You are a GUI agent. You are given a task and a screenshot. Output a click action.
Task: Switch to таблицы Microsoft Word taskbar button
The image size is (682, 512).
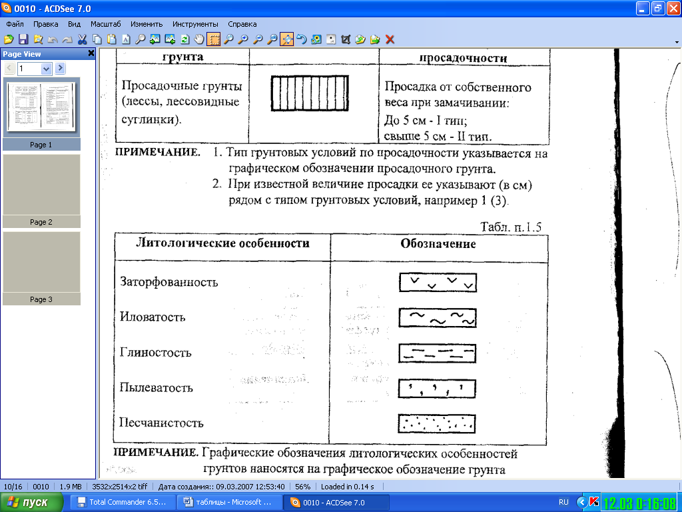[230, 502]
